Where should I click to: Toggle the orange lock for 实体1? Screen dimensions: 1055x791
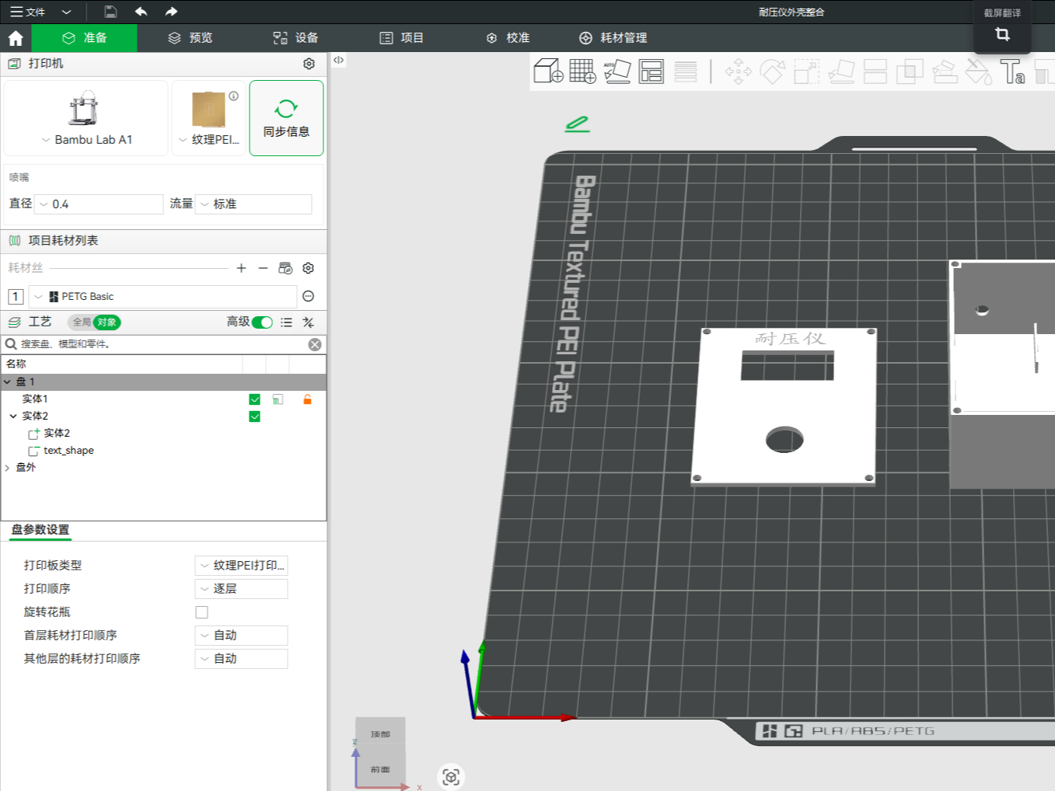tap(307, 399)
